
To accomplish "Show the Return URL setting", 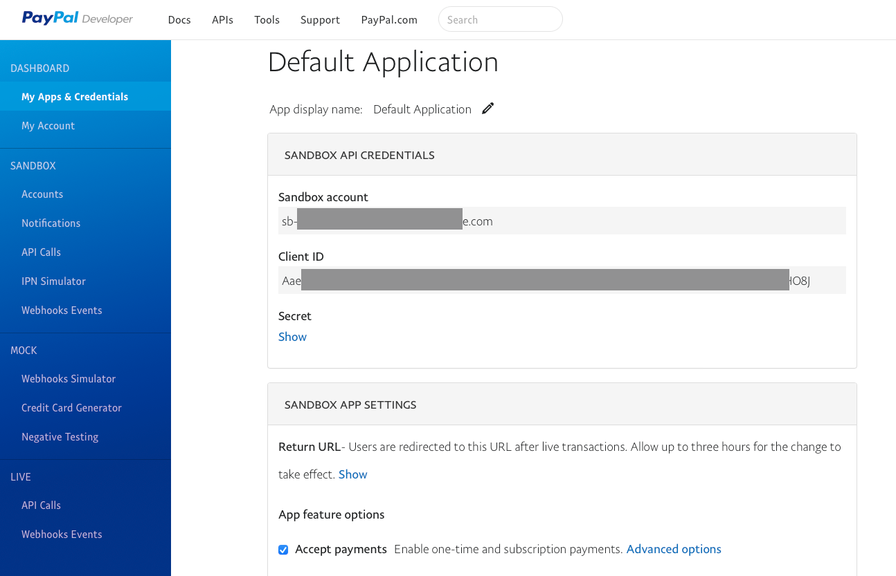I will (352, 474).
